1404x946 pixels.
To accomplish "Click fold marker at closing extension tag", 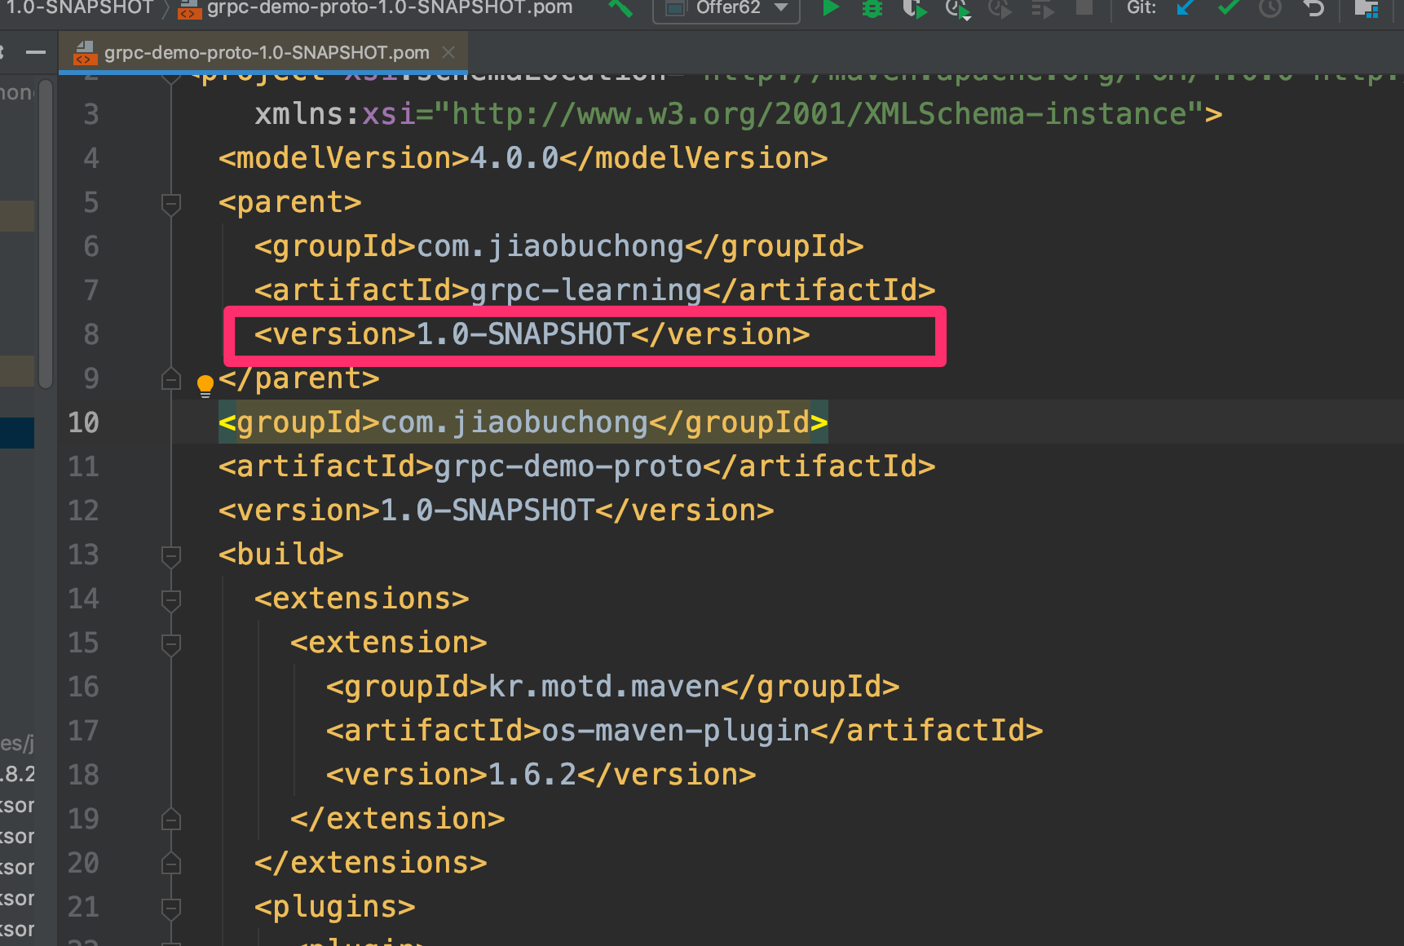I will coord(171,820).
